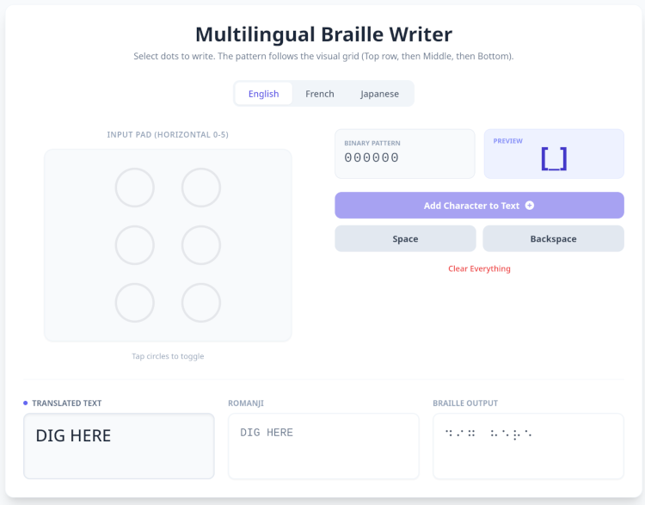Toggle the top-left braille dot

(x=135, y=188)
